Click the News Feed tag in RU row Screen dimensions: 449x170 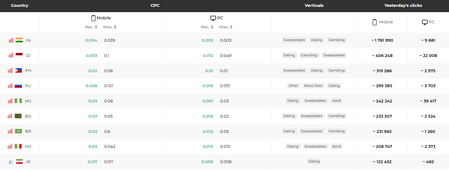[x=313, y=86]
